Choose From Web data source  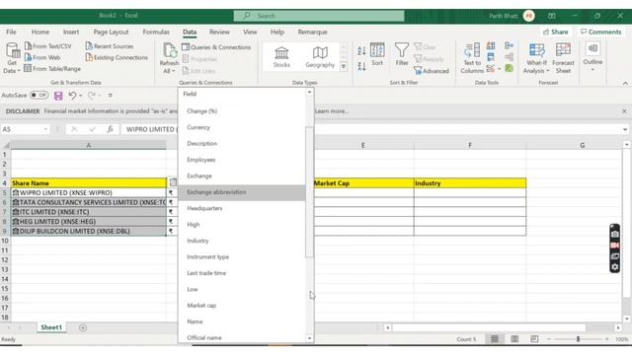click(42, 57)
